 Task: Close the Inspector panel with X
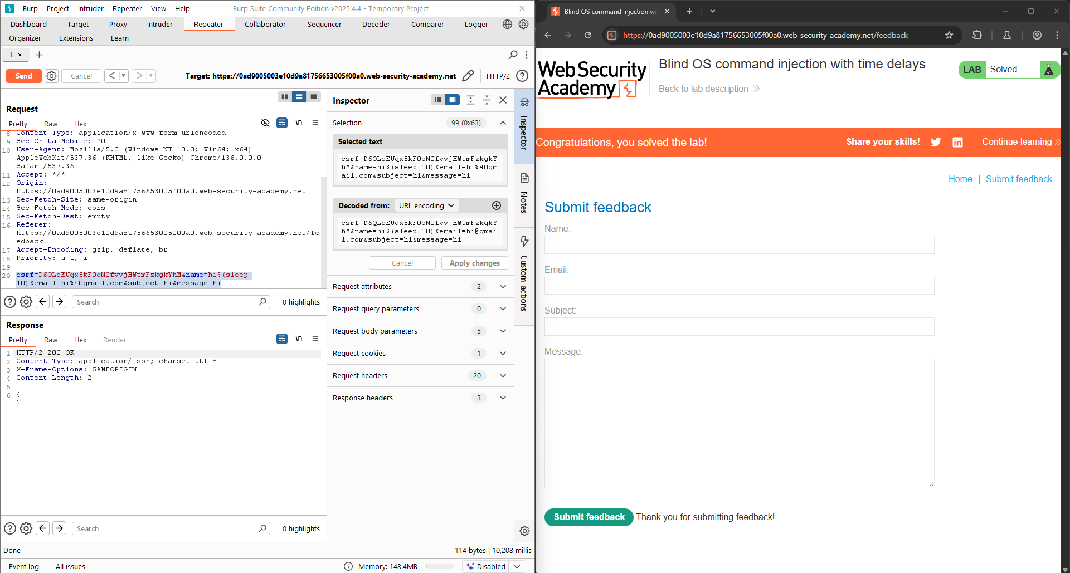(503, 100)
